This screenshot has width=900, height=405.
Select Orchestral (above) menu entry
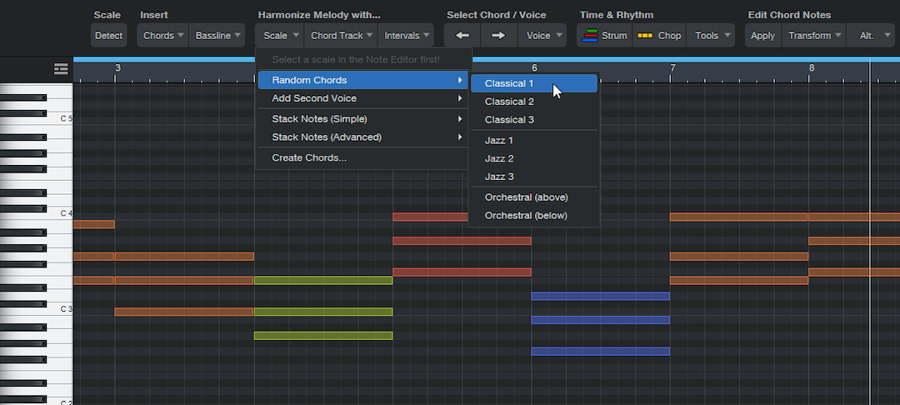tap(526, 197)
